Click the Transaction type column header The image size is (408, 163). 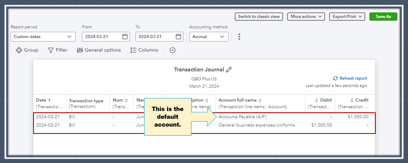(x=86, y=101)
